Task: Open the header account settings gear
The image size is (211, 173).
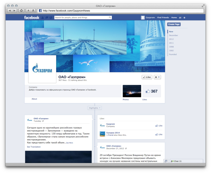Action: tap(184, 18)
